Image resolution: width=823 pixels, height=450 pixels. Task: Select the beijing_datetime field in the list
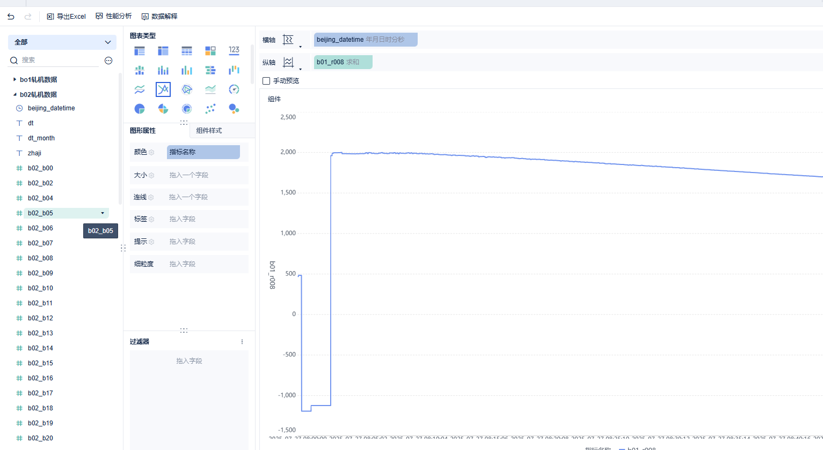[52, 108]
